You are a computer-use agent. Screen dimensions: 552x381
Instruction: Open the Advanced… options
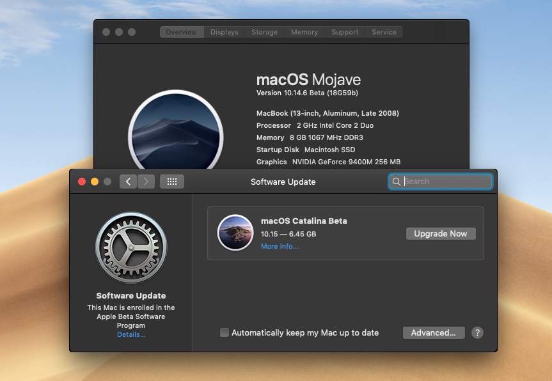[434, 333]
